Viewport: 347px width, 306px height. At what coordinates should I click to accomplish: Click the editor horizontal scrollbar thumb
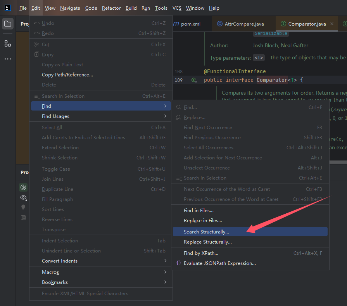click(x=338, y=162)
